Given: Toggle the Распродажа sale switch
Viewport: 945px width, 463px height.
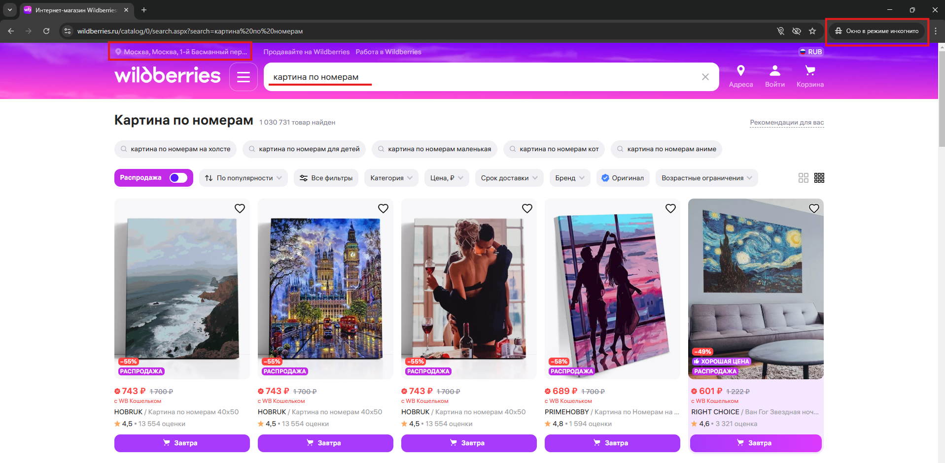Looking at the screenshot, I should click(x=178, y=178).
